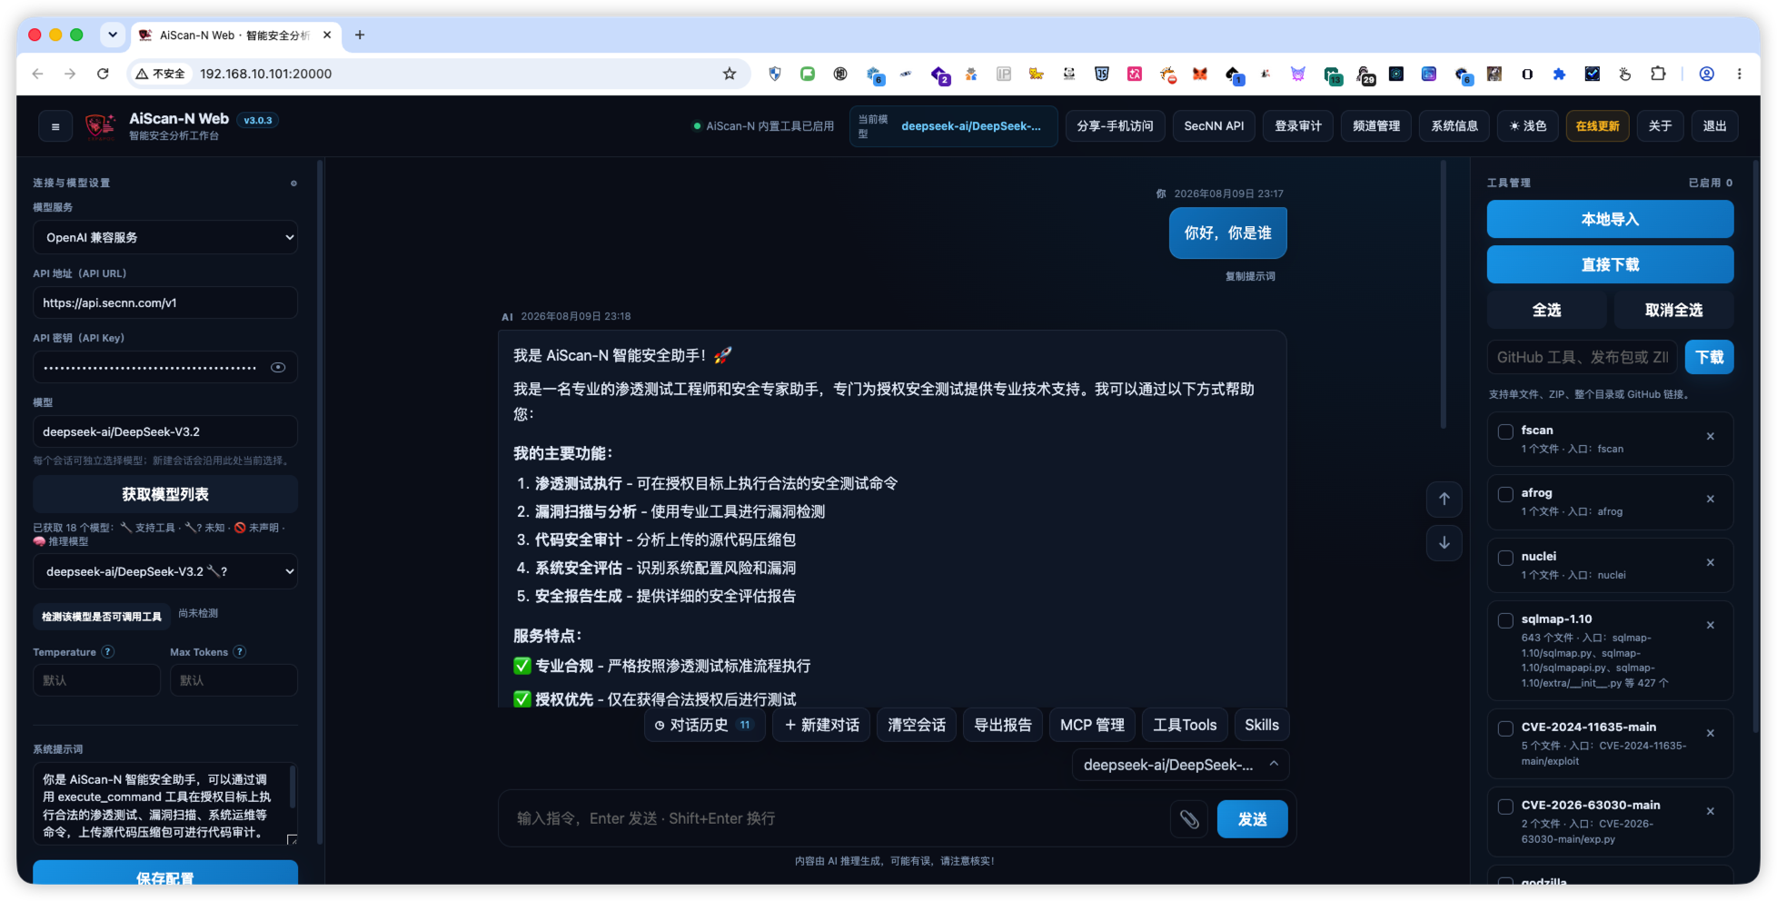The width and height of the screenshot is (1777, 901).
Task: Click 导出报告 to export report
Action: click(x=1003, y=726)
